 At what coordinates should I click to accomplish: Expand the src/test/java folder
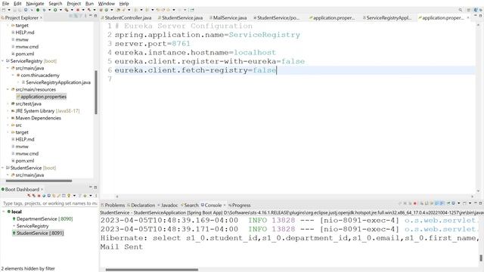8,104
